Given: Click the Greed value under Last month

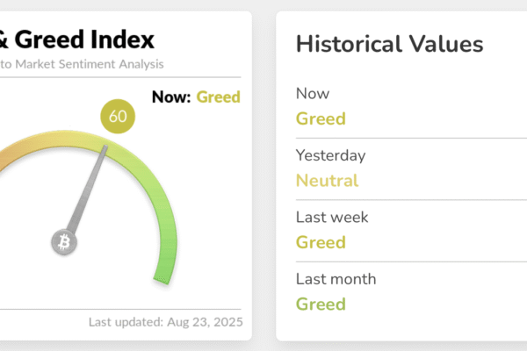Looking at the screenshot, I should point(321,304).
